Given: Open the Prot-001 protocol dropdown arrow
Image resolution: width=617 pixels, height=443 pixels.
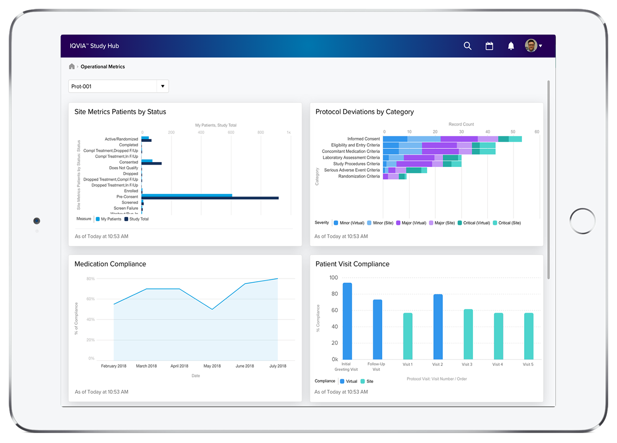Looking at the screenshot, I should pos(163,86).
